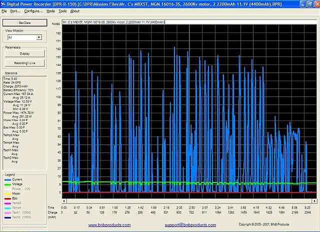The width and height of the screenshot is (320, 232).
Task: Open the Port menu
Action: [15, 10]
